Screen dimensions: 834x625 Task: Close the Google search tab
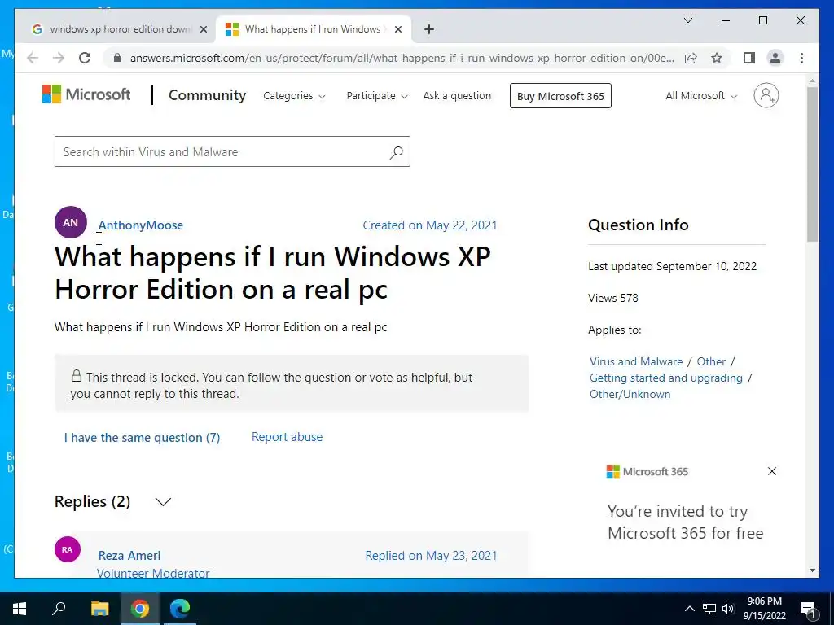coord(203,29)
